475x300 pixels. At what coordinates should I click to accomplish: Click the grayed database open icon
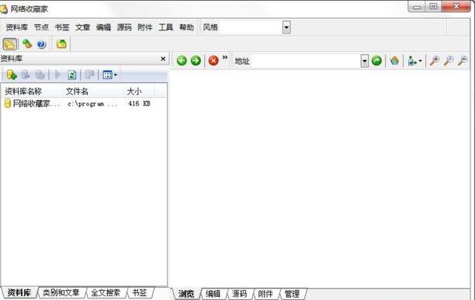coord(26,75)
